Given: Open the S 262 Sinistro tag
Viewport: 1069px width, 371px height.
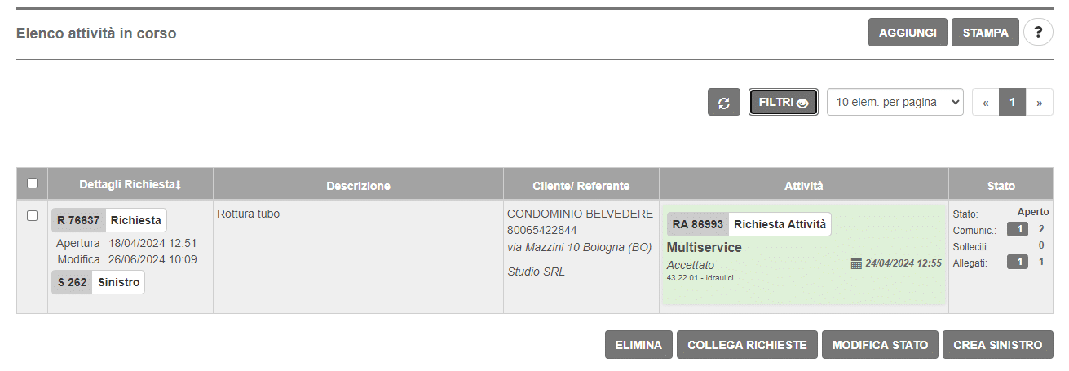Looking at the screenshot, I should pyautogui.click(x=99, y=282).
